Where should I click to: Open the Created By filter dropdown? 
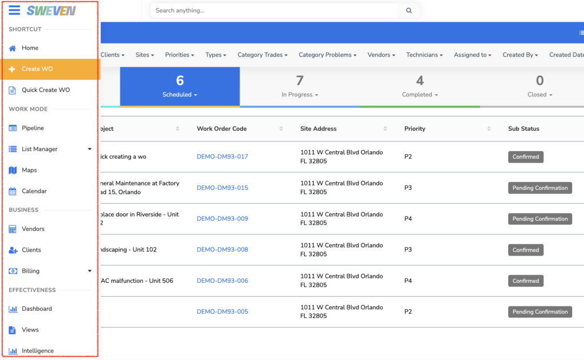point(520,55)
